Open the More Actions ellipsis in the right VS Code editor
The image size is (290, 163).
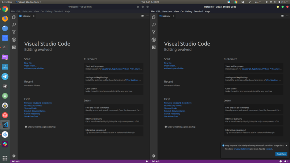pos(287,16)
